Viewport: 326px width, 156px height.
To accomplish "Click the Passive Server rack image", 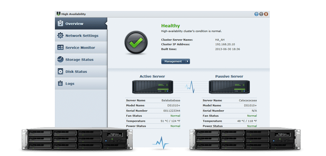I will 229,87.
